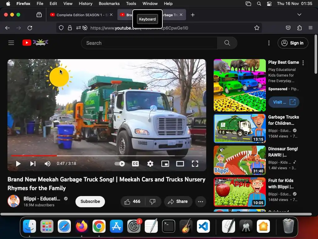Open the History menu
The height and width of the screenshot is (239, 318).
click(x=85, y=3)
